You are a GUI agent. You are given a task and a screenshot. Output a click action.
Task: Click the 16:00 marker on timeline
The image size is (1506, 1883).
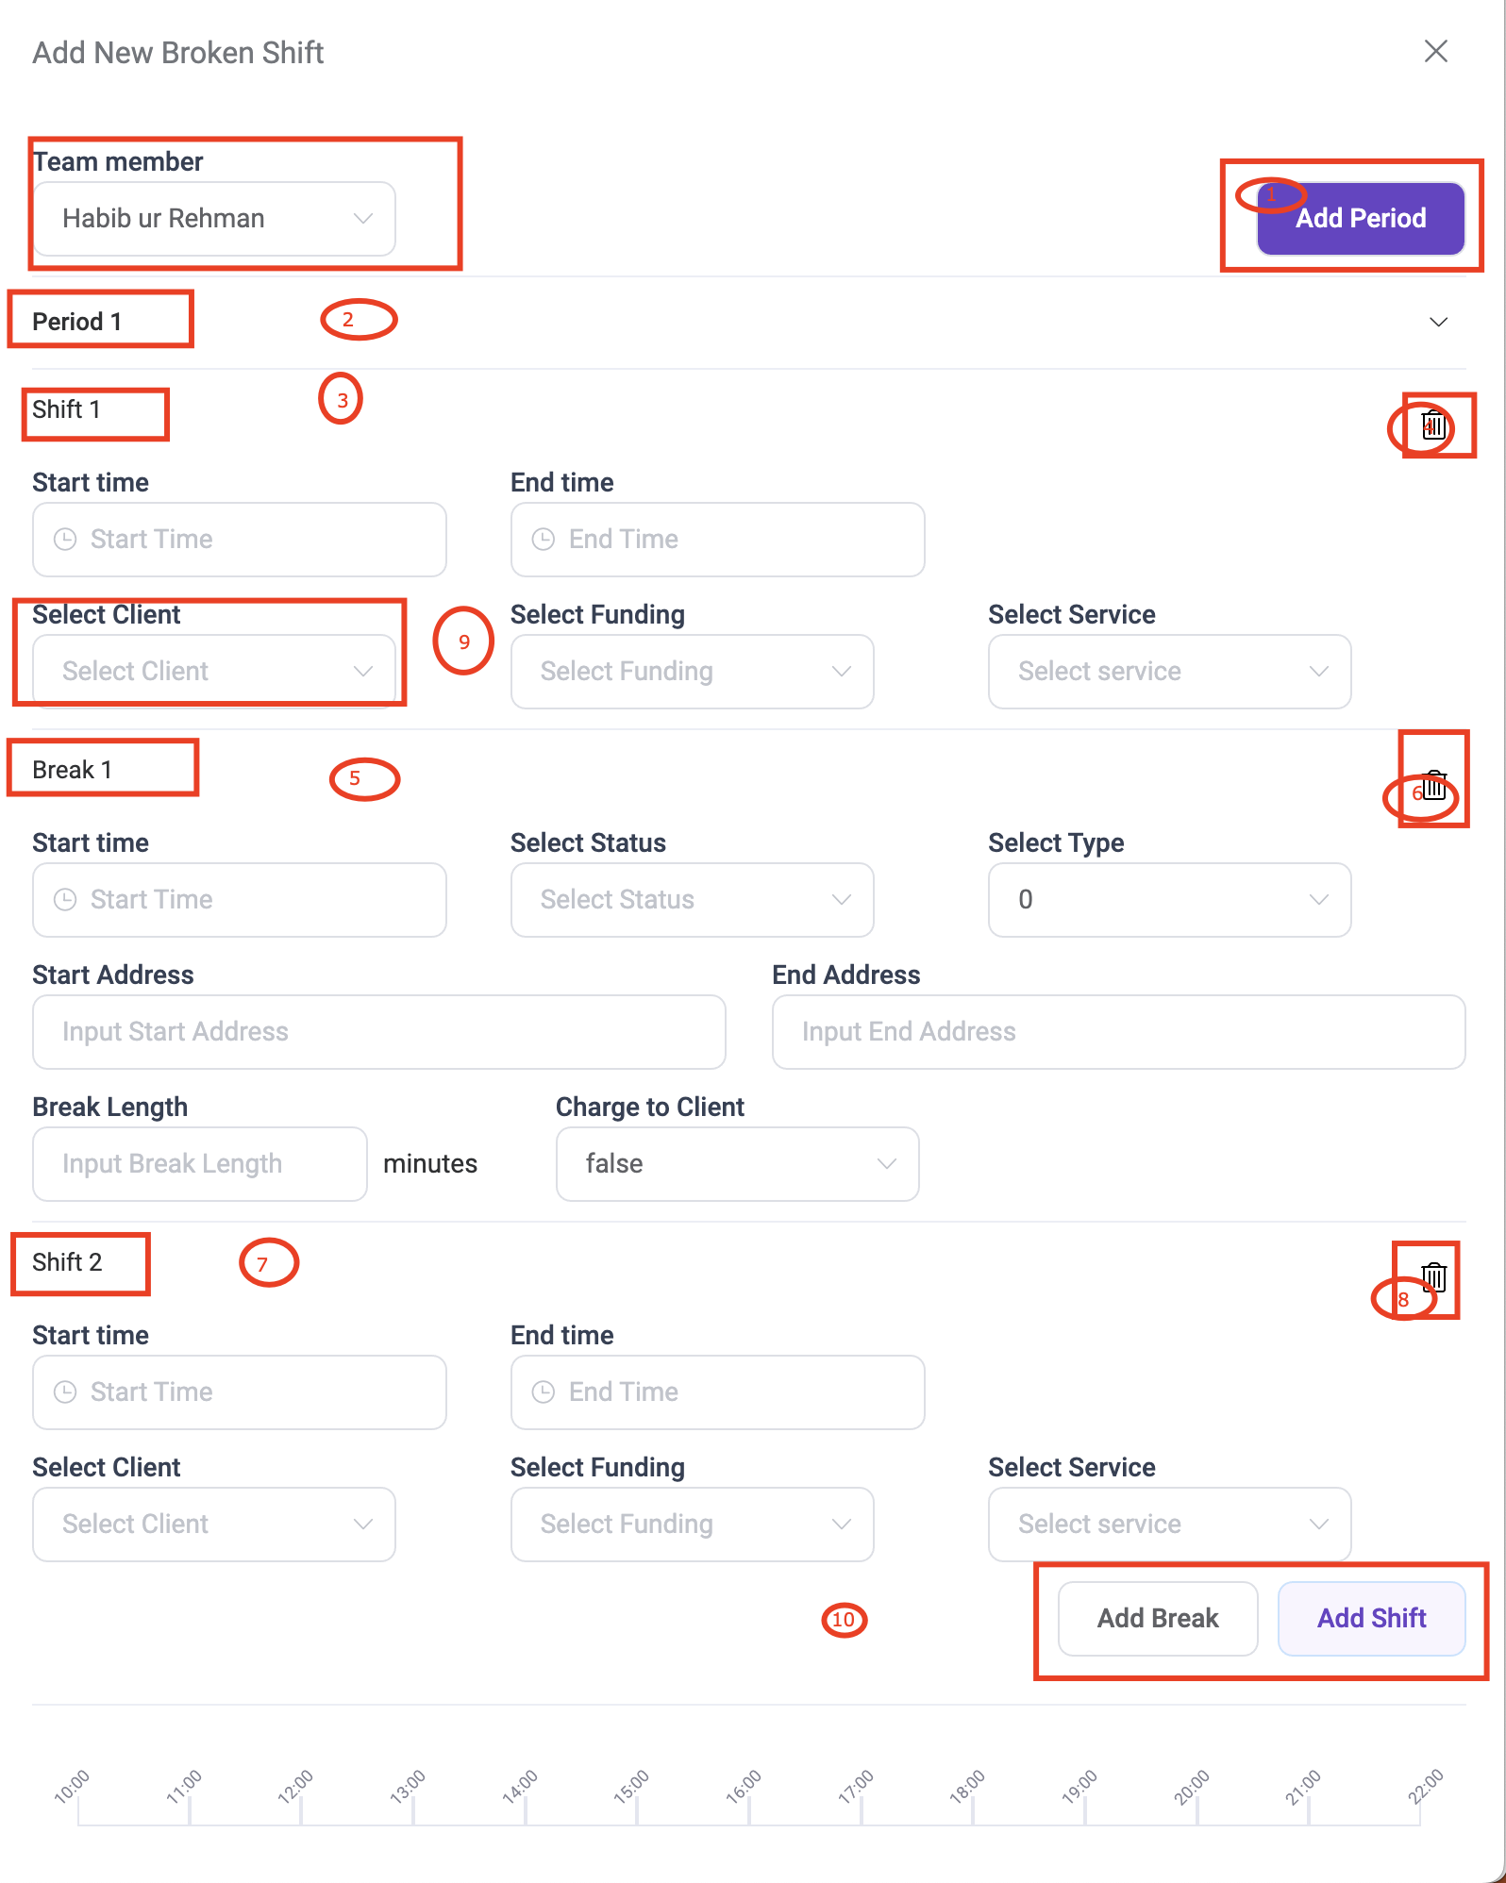point(745,1788)
